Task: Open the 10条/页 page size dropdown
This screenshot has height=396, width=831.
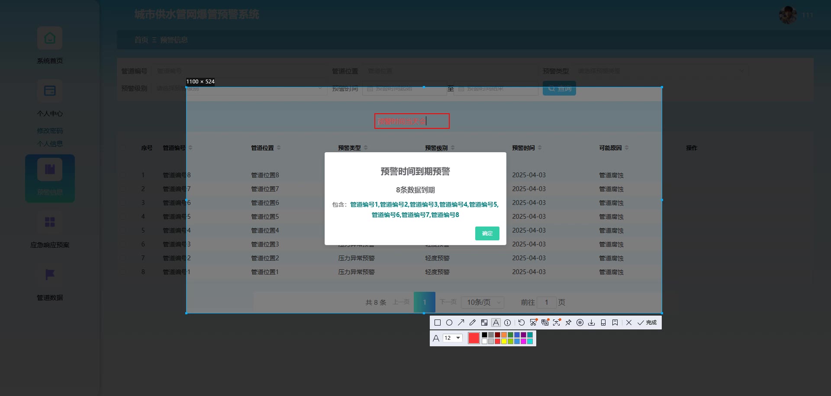Action: tap(483, 302)
